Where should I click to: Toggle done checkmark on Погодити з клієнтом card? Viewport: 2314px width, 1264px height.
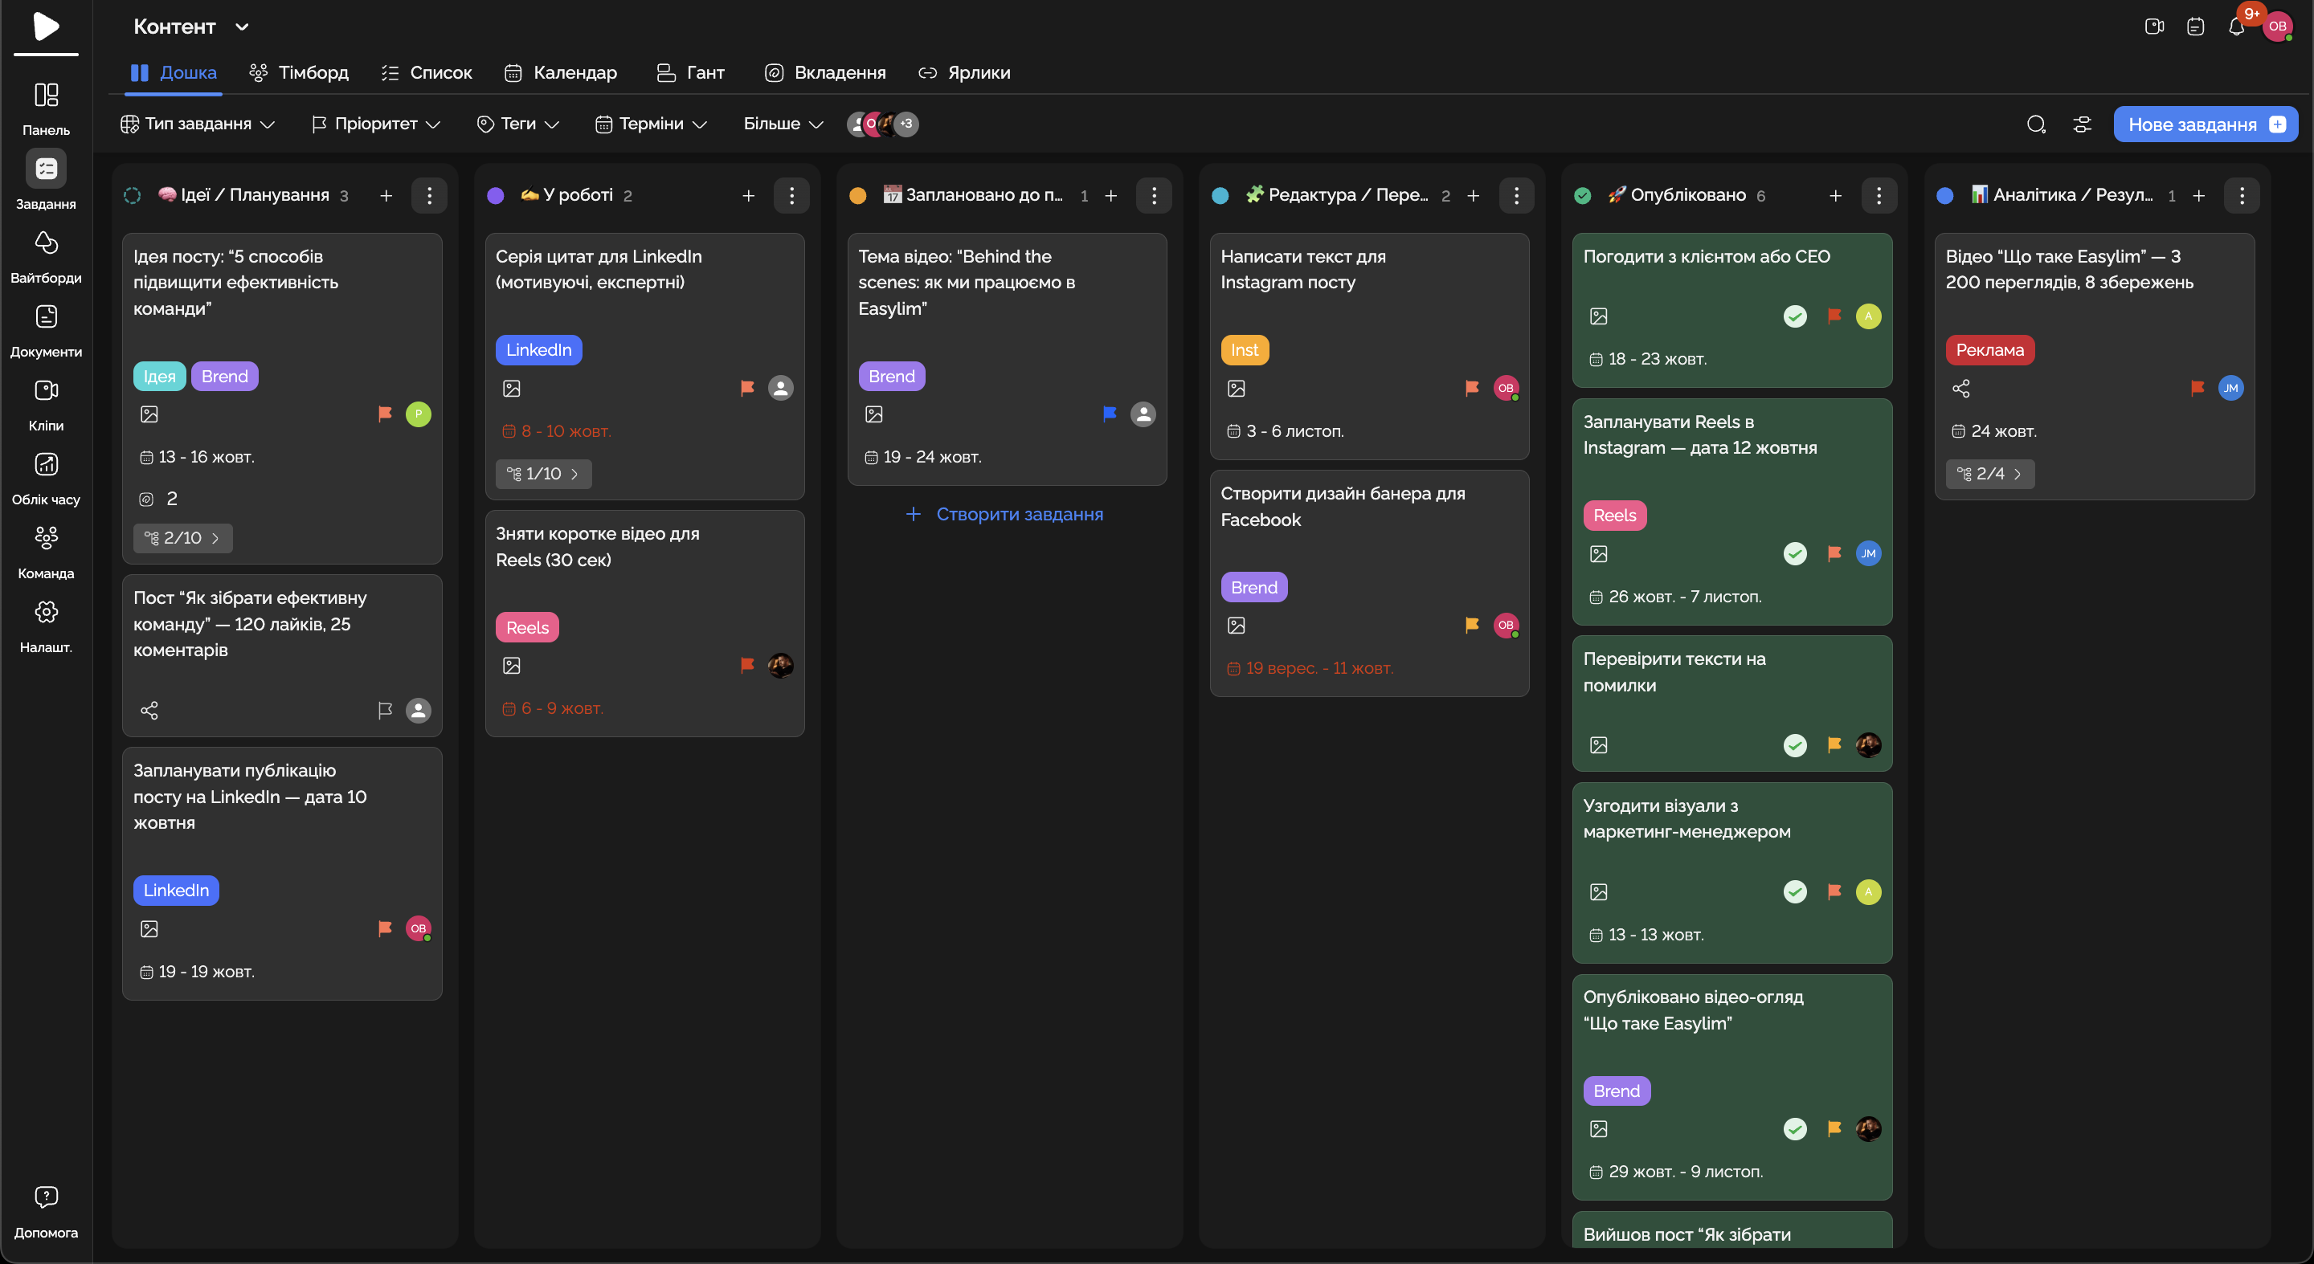pos(1794,316)
